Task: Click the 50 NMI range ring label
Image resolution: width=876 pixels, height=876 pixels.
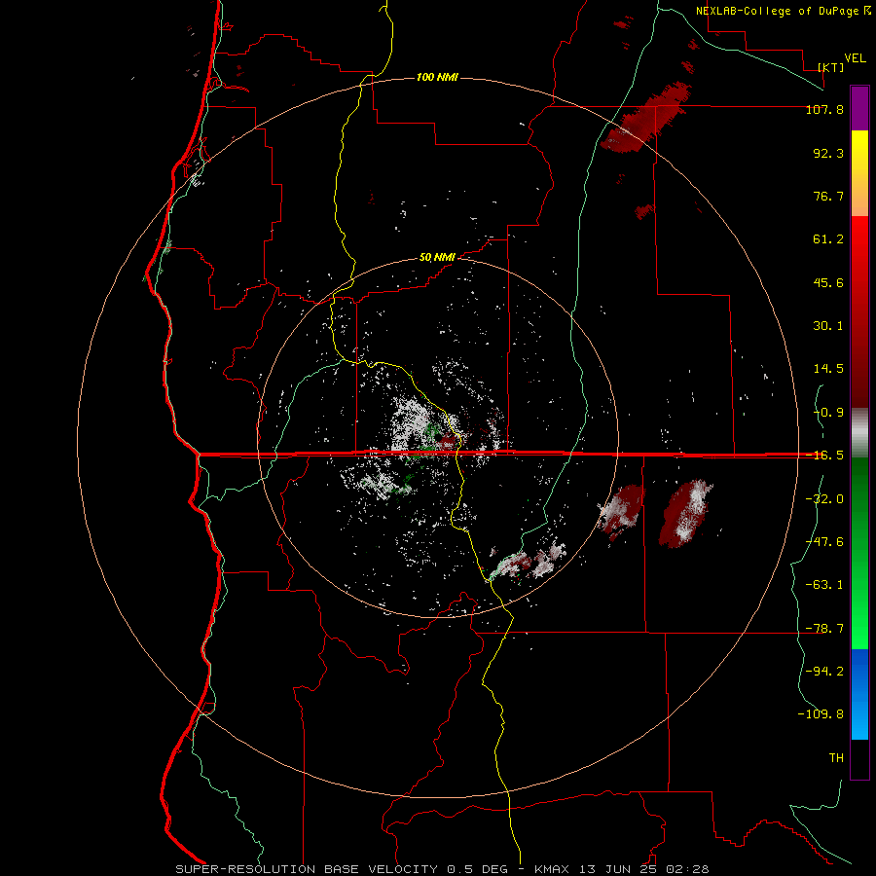Action: point(437,257)
